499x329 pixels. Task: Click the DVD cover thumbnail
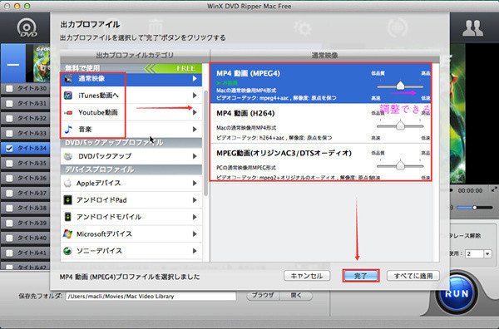click(42, 63)
